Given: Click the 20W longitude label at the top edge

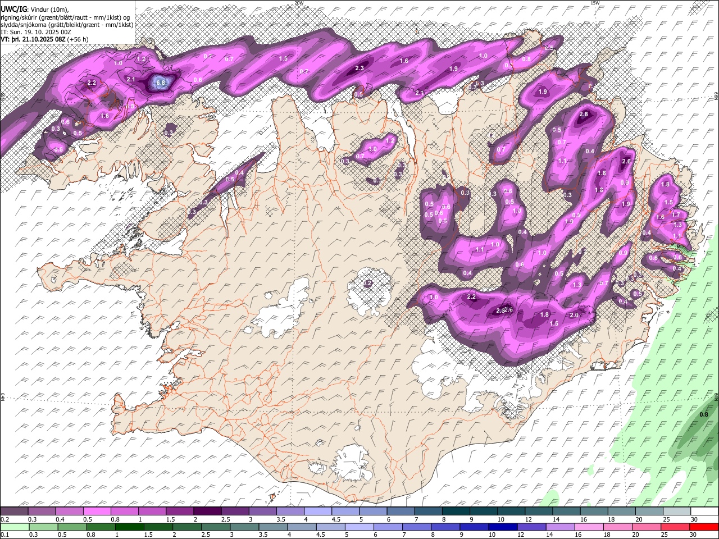Looking at the screenshot, I should point(299,3).
